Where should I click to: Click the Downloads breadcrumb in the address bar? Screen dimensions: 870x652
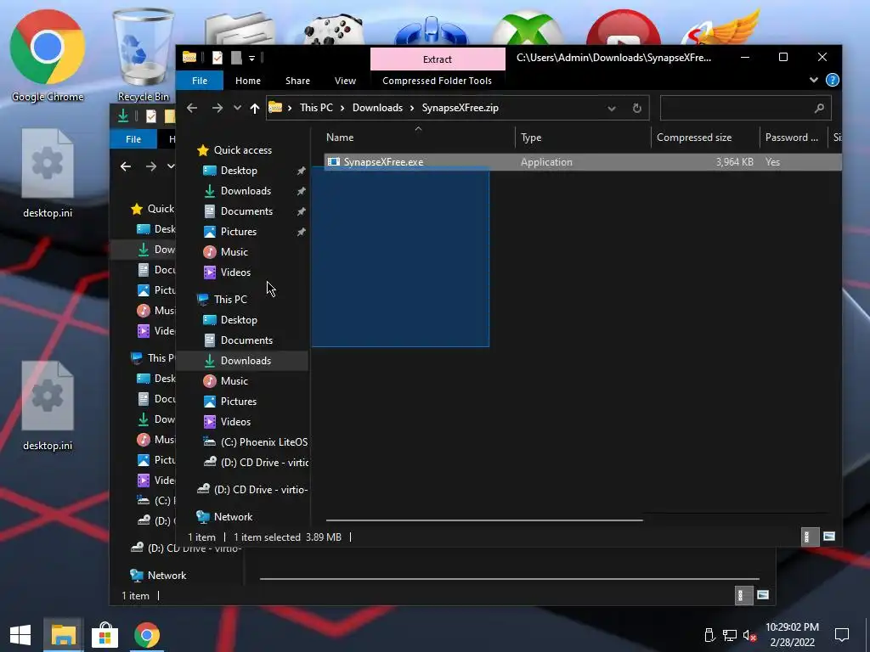tap(377, 108)
